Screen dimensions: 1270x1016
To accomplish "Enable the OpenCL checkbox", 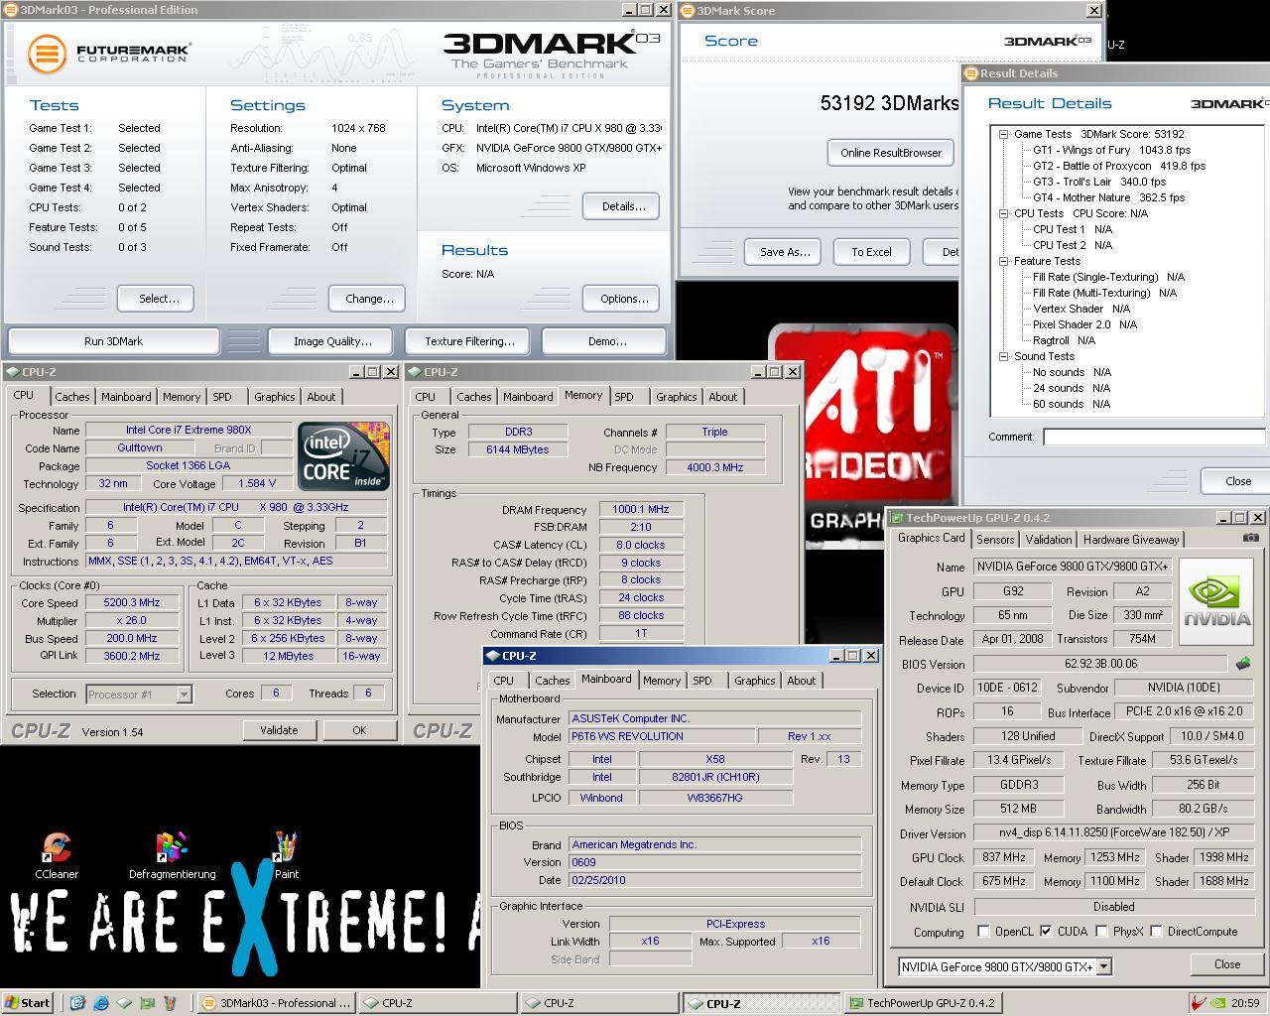I will tap(983, 932).
